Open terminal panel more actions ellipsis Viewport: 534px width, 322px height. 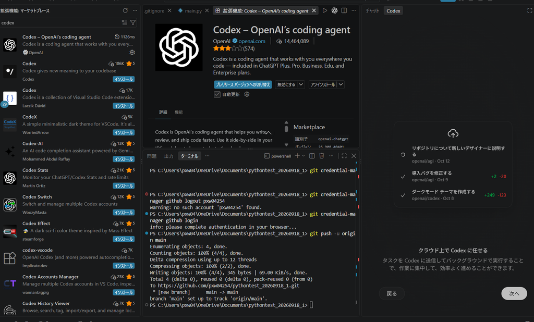(x=331, y=156)
